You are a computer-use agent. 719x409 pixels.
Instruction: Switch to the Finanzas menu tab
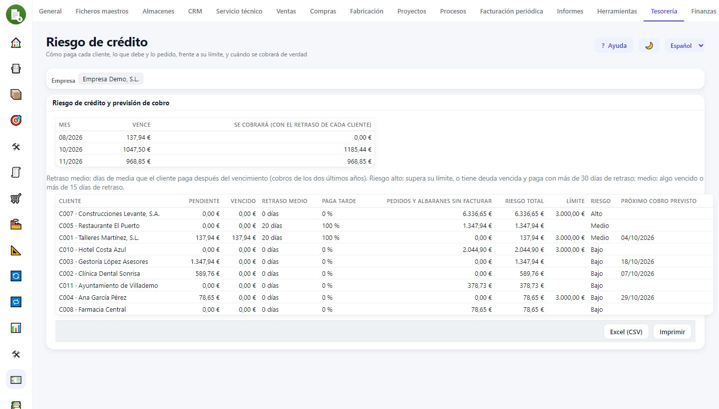pos(704,11)
